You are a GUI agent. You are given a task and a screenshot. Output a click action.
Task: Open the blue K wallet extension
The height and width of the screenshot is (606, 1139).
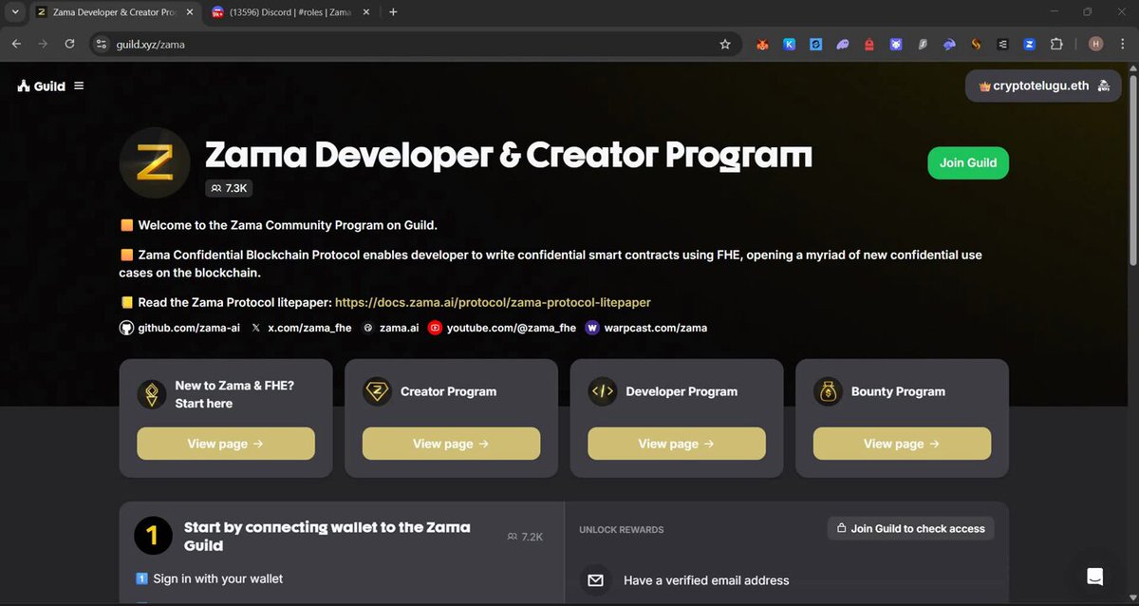(x=789, y=44)
